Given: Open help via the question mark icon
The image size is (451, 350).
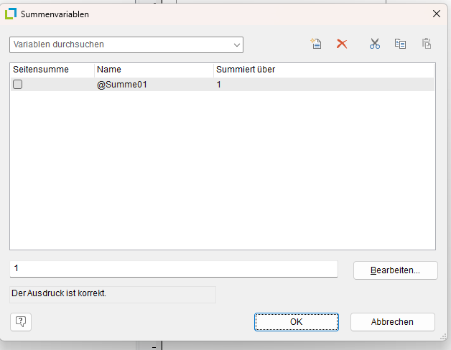Looking at the screenshot, I should tap(21, 321).
